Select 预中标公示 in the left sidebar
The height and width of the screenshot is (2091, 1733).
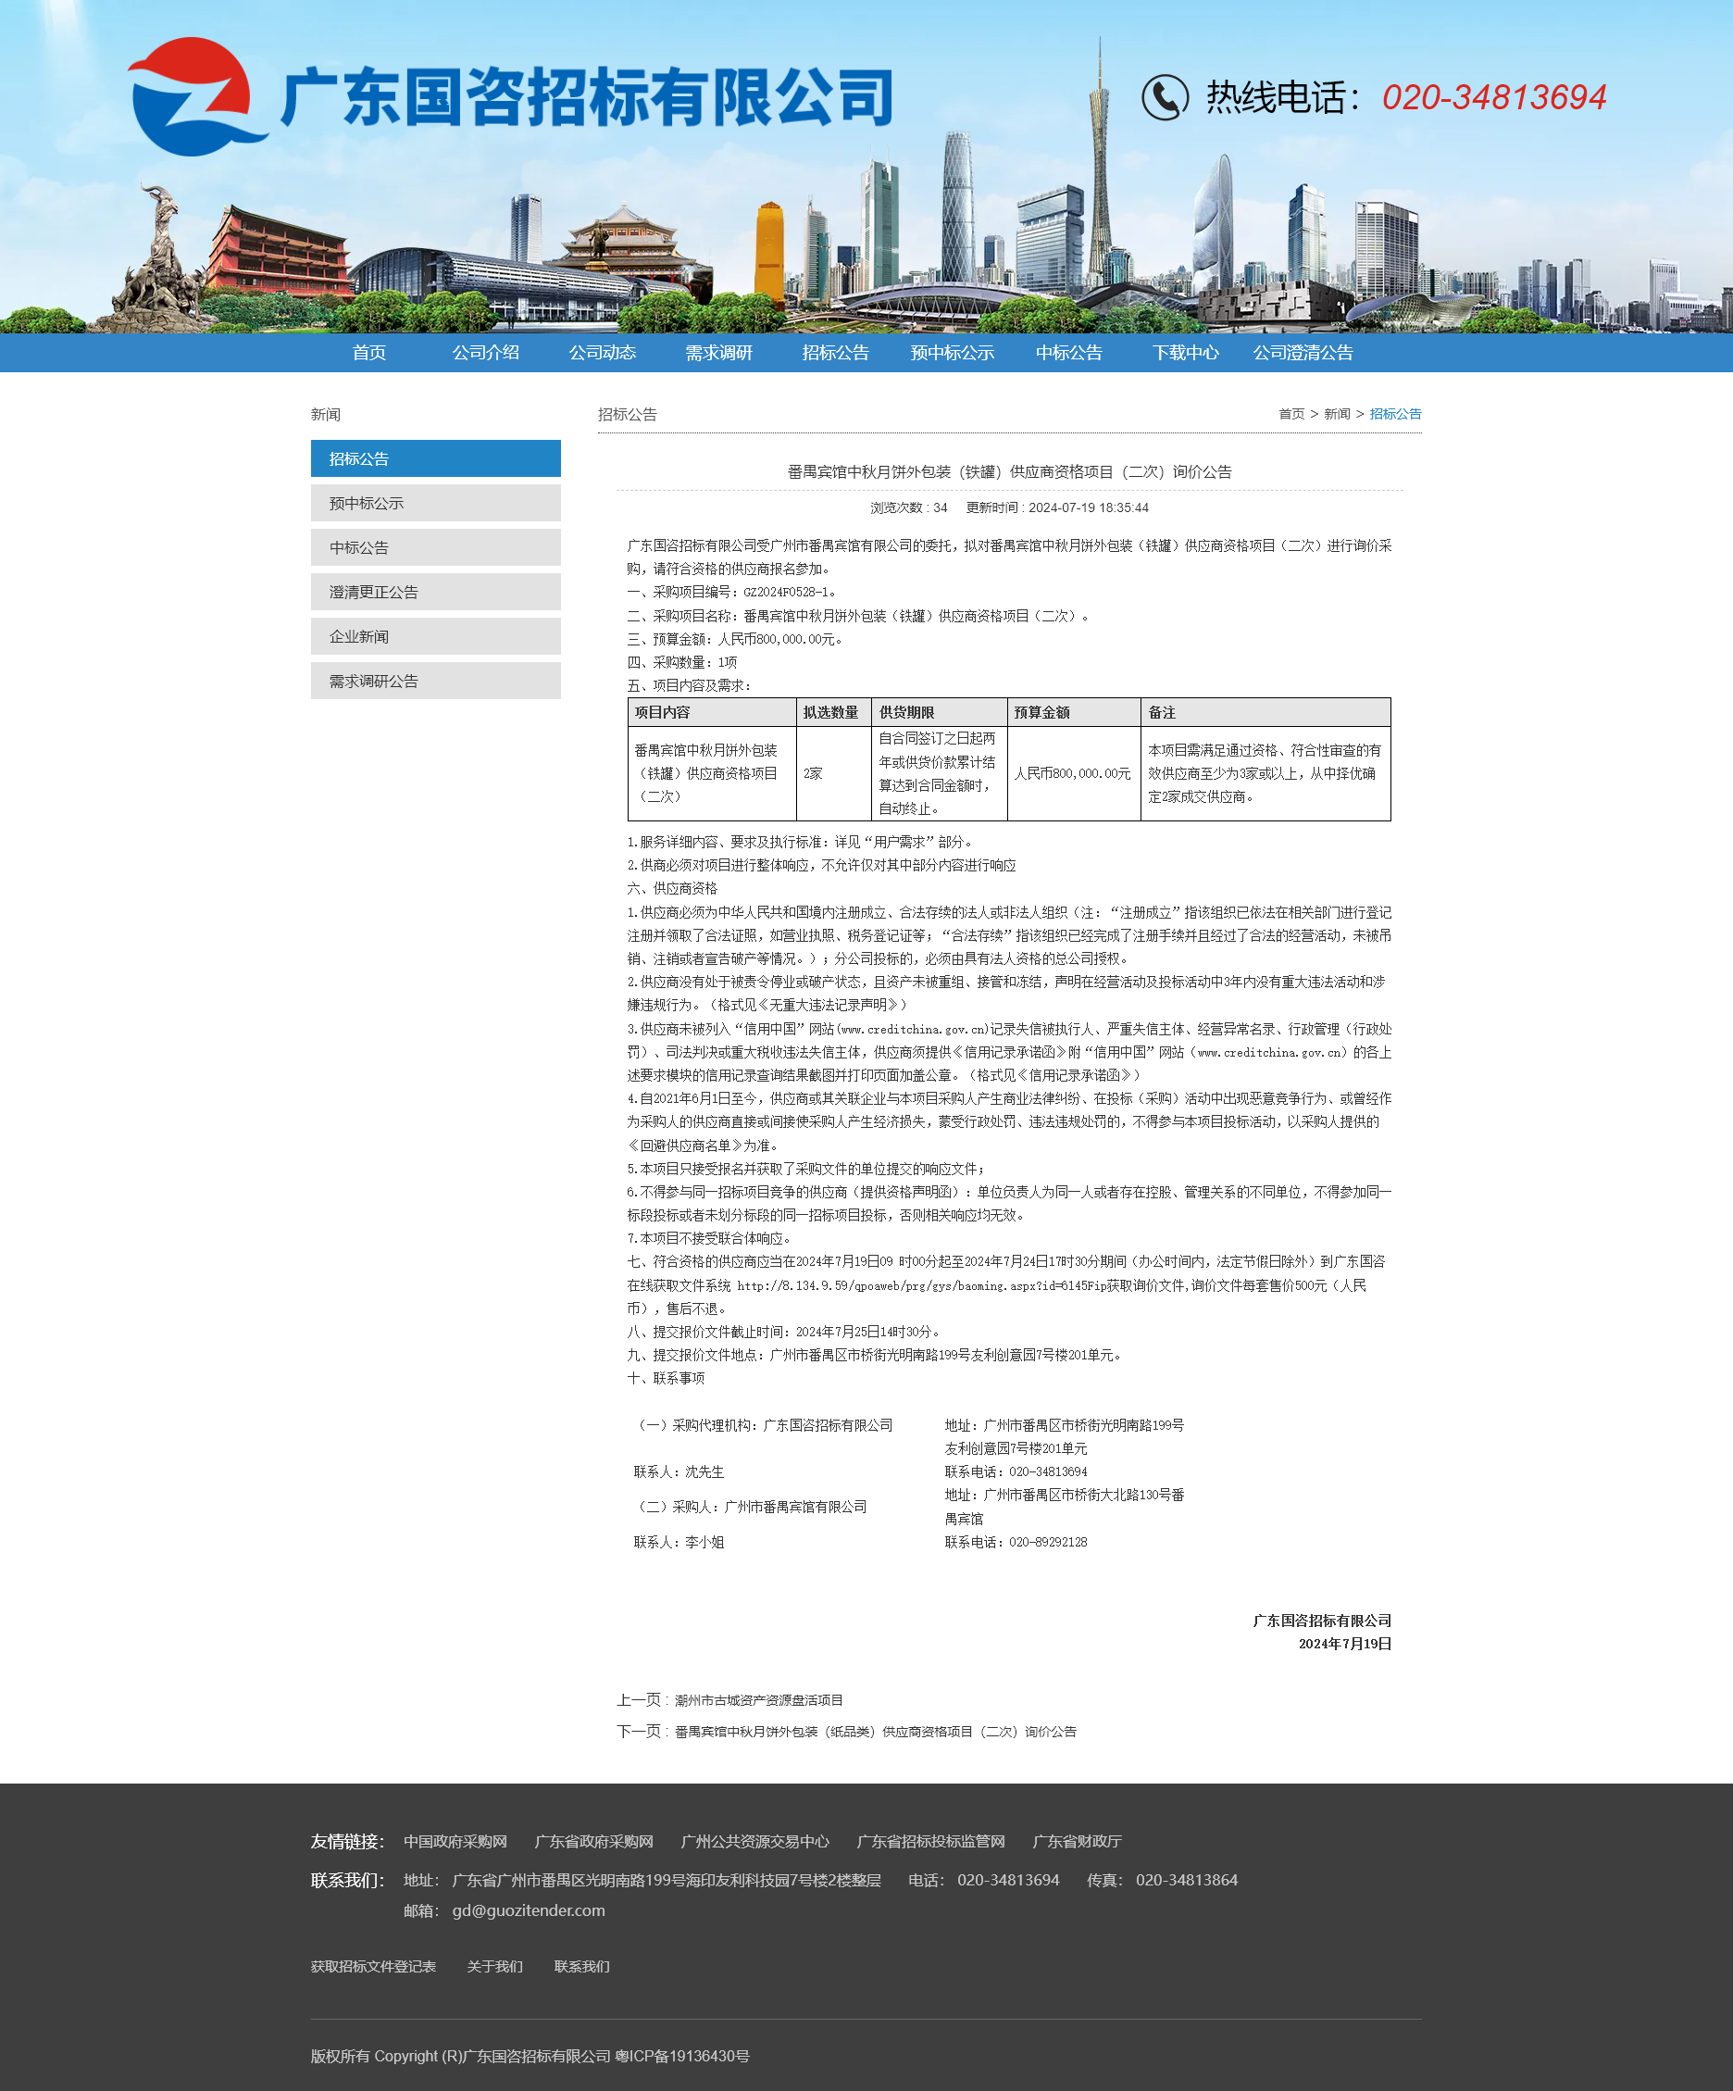pos(436,503)
